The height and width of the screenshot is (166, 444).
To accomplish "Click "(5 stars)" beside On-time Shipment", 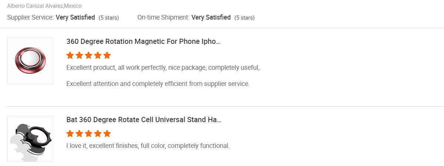I will pyautogui.click(x=245, y=17).
